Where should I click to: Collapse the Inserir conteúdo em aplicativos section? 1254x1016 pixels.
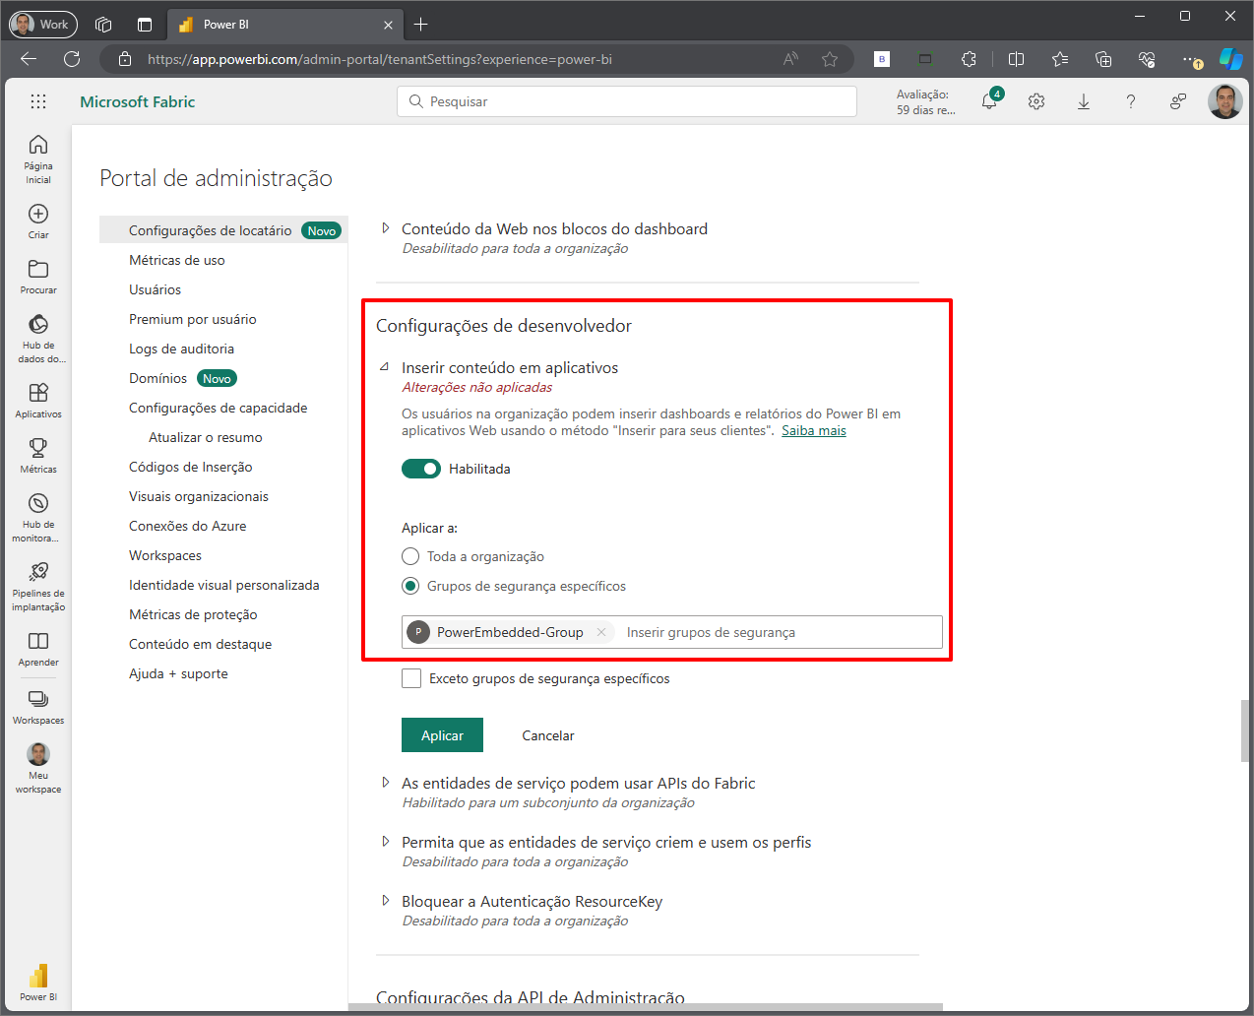pyautogui.click(x=385, y=367)
